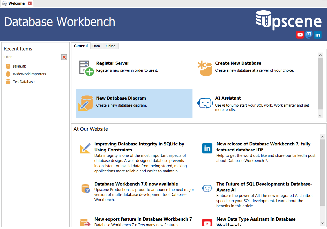Click 'Data integrity is one of the most important' text
The height and width of the screenshot is (229, 327).
140,163
